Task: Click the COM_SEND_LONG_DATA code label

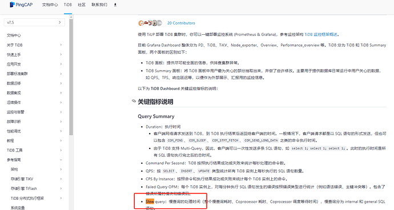Action: point(261,140)
